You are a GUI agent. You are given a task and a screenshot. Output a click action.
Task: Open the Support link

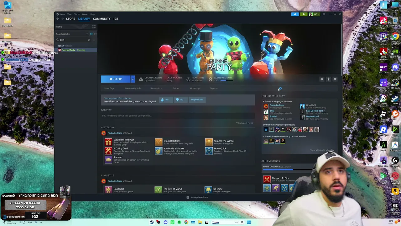214,88
